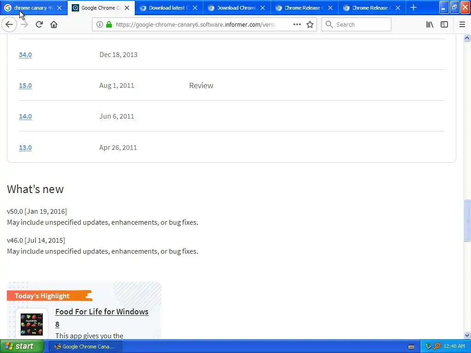The image size is (471, 353).
Task: Click the 'v50.0 [Jan 19, 2016]' entry
Action: click(x=37, y=211)
